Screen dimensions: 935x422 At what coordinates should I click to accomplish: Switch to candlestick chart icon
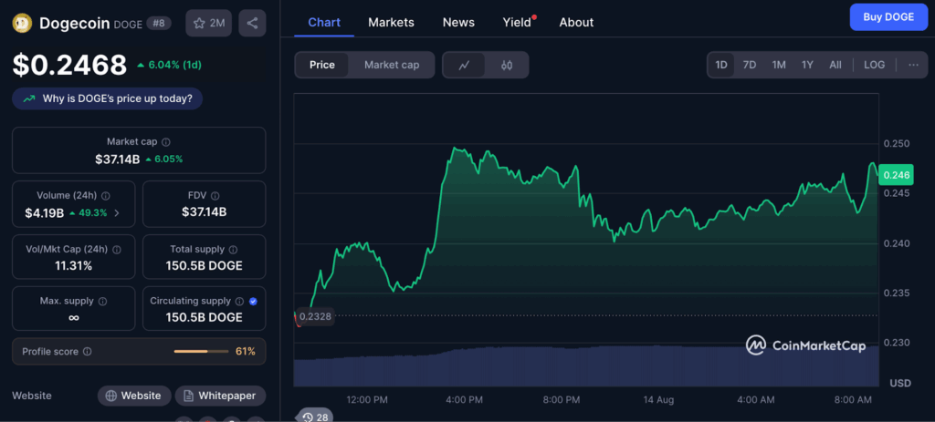tap(508, 65)
